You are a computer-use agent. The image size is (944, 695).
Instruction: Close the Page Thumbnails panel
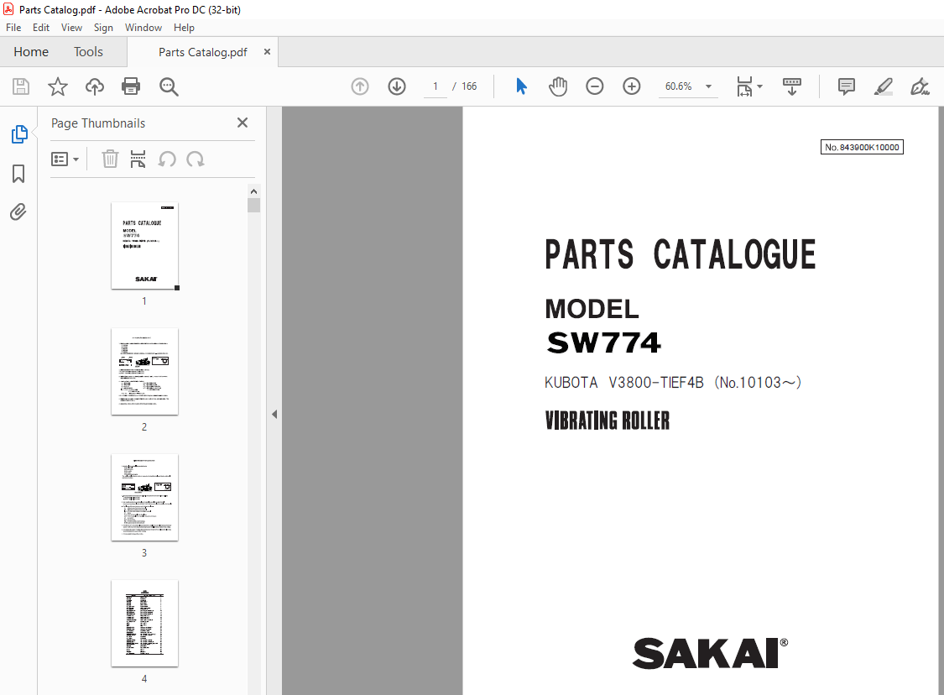coord(243,123)
